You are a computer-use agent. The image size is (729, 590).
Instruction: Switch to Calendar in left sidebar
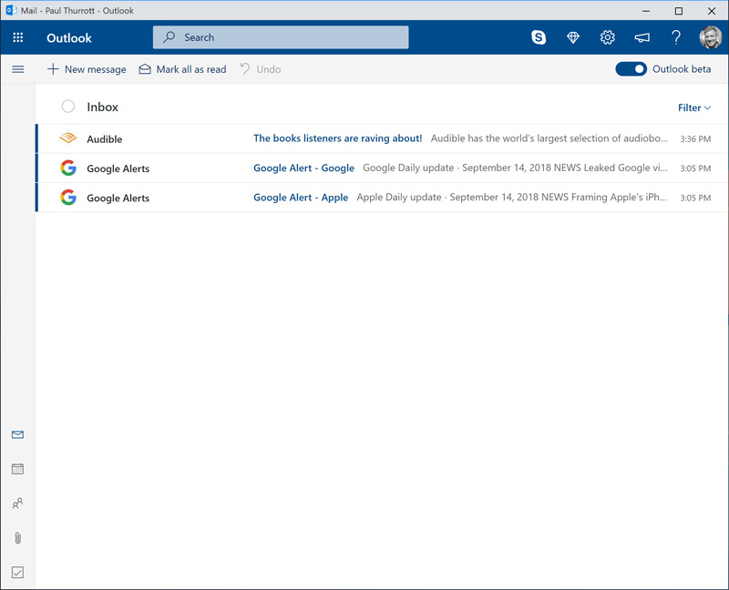(x=17, y=469)
